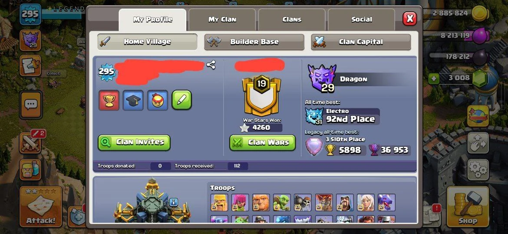Switch to the Clan Capital profile view

(x=361, y=42)
